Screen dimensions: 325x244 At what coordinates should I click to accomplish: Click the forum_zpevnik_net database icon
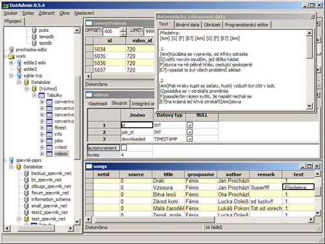27,193
